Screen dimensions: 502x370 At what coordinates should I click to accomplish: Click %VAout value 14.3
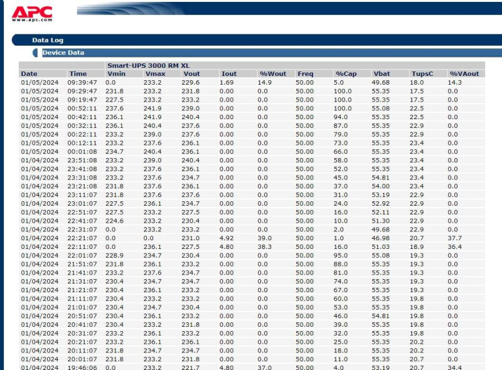pyautogui.click(x=454, y=83)
